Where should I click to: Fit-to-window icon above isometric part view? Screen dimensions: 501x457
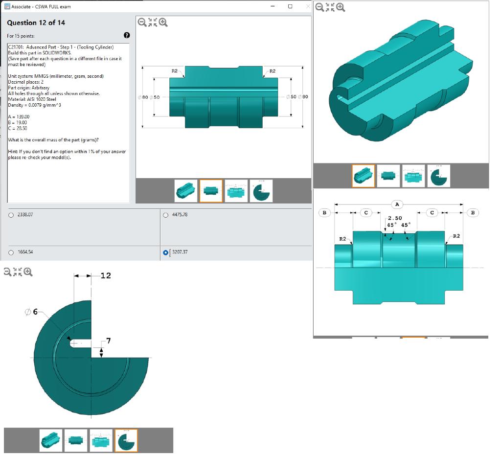330,7
